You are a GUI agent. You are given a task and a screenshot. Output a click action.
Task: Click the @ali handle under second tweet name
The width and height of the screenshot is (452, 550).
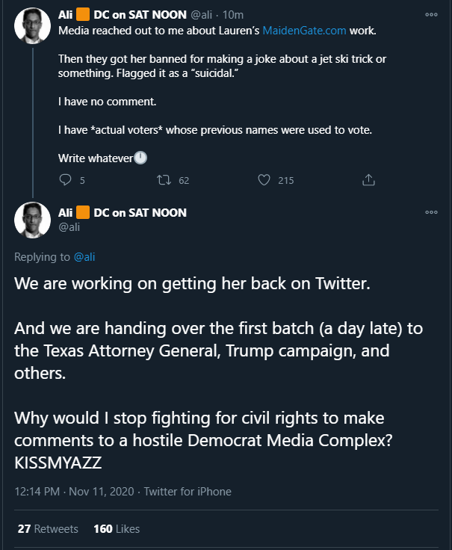69,227
